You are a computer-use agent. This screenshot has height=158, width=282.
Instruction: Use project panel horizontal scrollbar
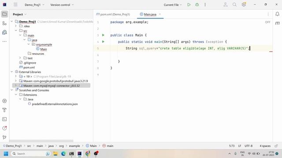(41, 141)
